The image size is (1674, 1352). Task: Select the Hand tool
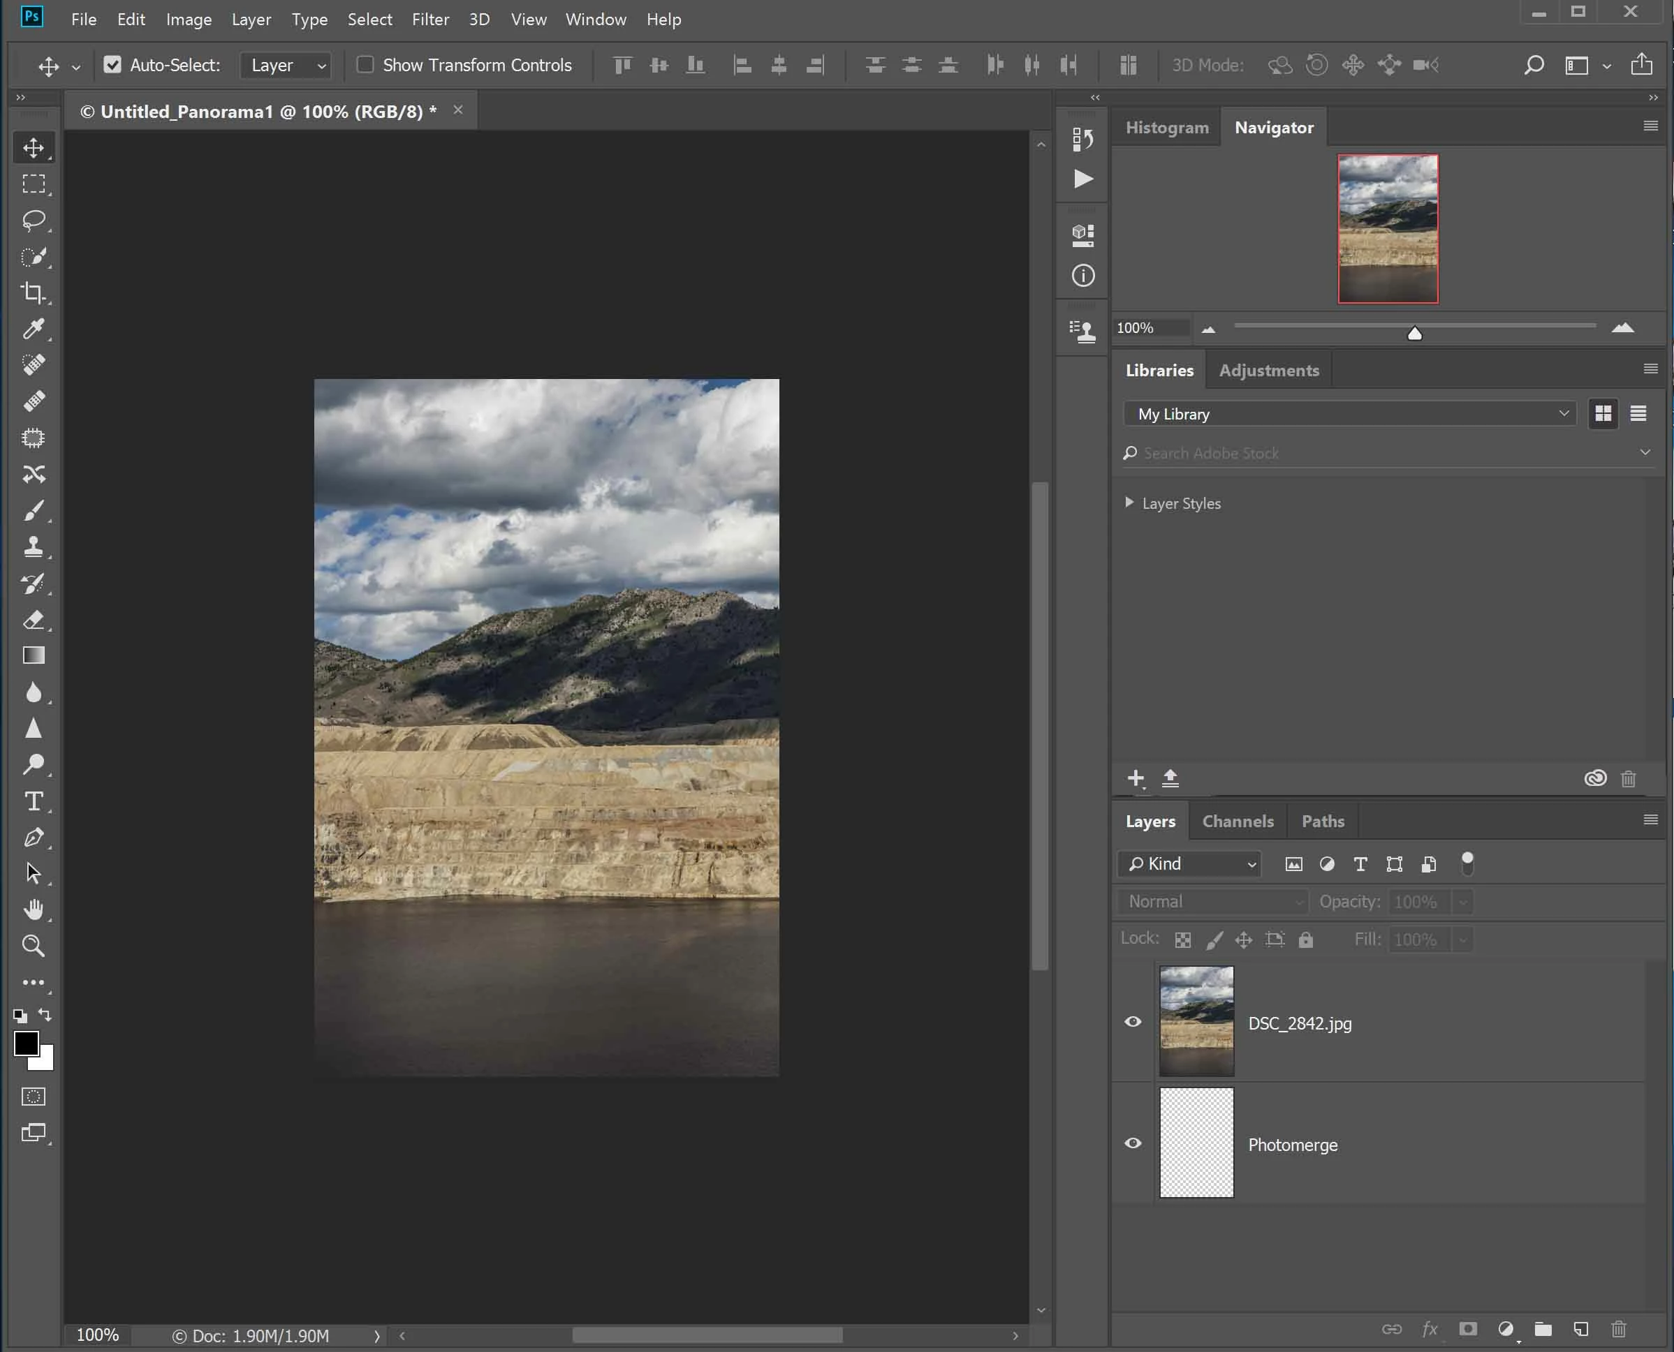click(33, 909)
